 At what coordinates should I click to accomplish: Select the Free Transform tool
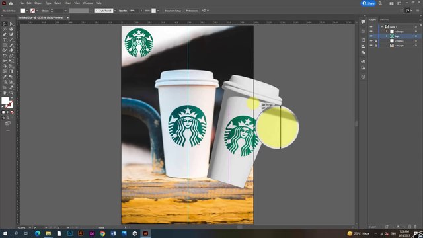click(x=11, y=61)
